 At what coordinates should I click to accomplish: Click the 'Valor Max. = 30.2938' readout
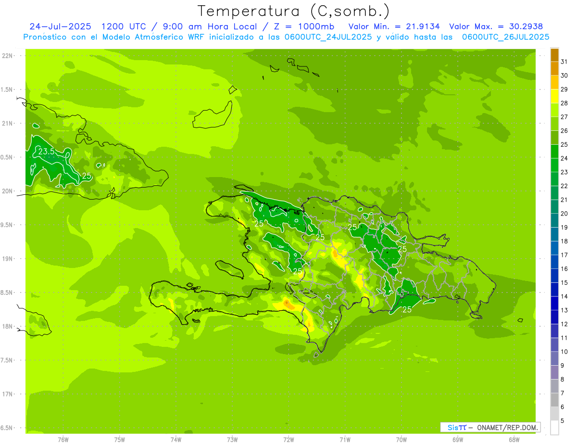pos(496,26)
